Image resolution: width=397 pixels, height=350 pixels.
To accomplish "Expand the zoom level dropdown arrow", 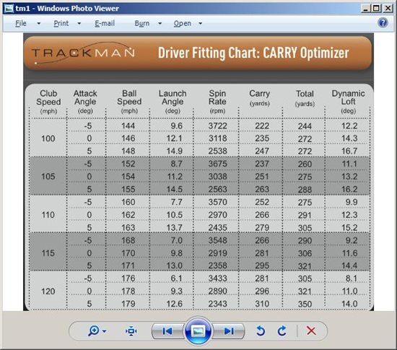I will [105, 331].
